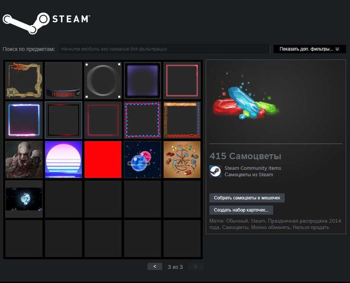Click the '415 Самоцветы' item title
This screenshot has width=350, height=283.
point(245,156)
